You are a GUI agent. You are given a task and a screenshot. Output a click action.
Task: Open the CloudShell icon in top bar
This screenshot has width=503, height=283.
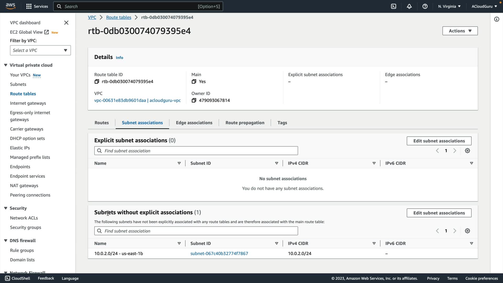pyautogui.click(x=393, y=6)
